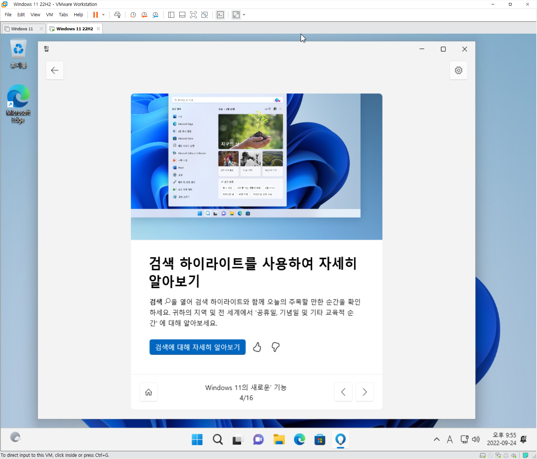Select the Microsoft Edge desktop shortcut
537x459 pixels.
(x=18, y=104)
